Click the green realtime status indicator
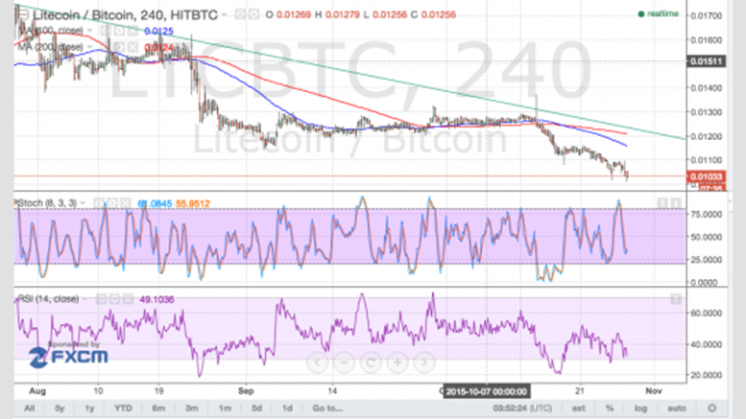This screenshot has width=746, height=419. click(659, 13)
